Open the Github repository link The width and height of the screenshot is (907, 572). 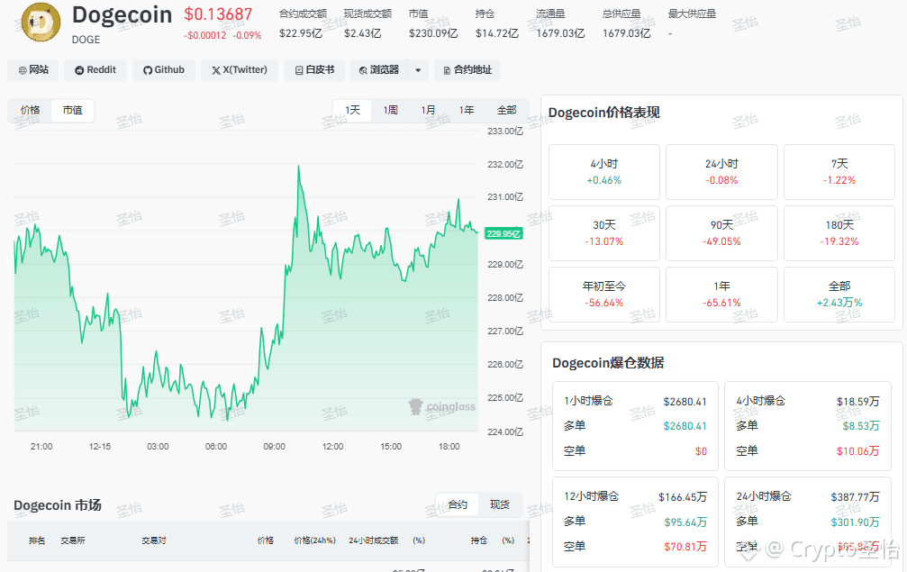163,70
